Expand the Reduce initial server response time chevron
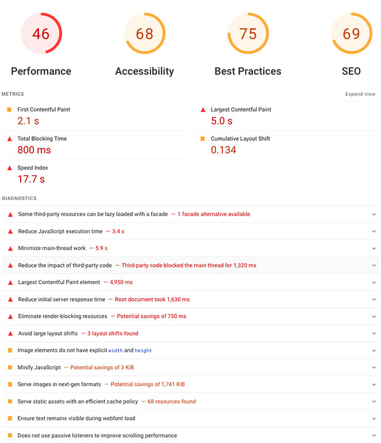The height and width of the screenshot is (443, 381). (374, 299)
